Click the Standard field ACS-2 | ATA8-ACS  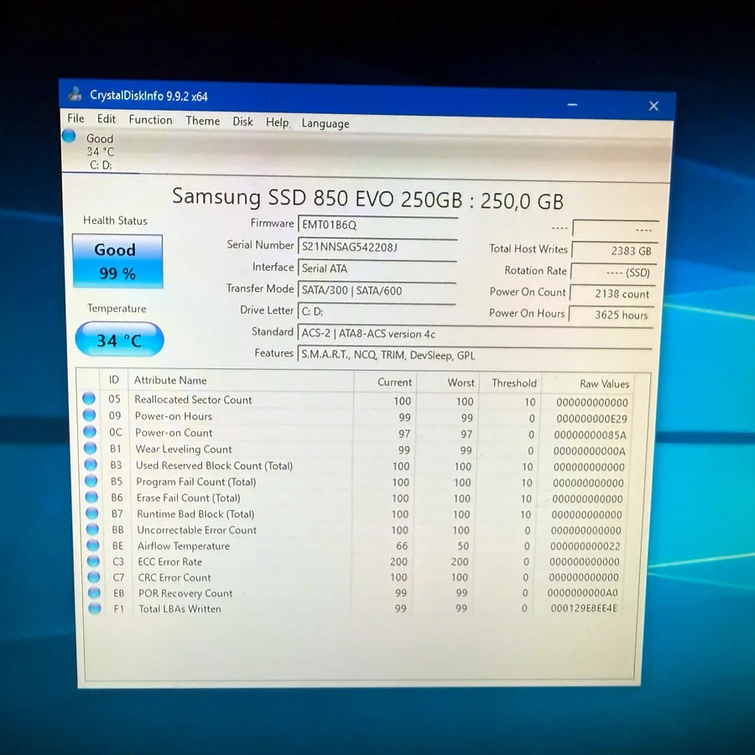click(x=475, y=333)
